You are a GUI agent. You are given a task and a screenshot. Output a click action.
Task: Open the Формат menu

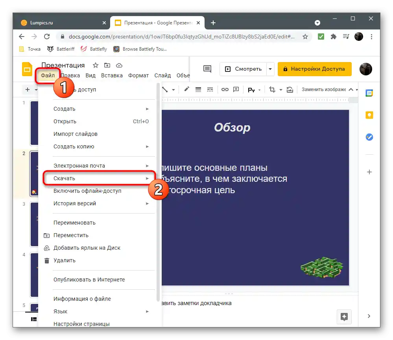[x=138, y=75]
